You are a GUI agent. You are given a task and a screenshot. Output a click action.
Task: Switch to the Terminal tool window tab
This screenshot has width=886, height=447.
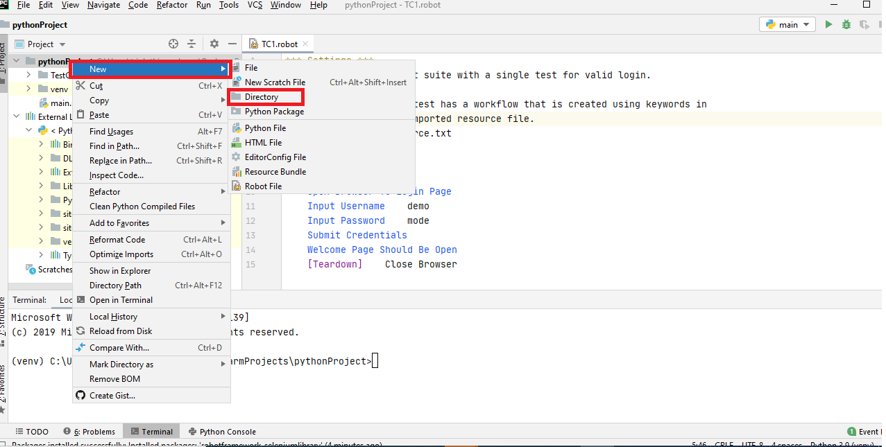tap(151, 432)
